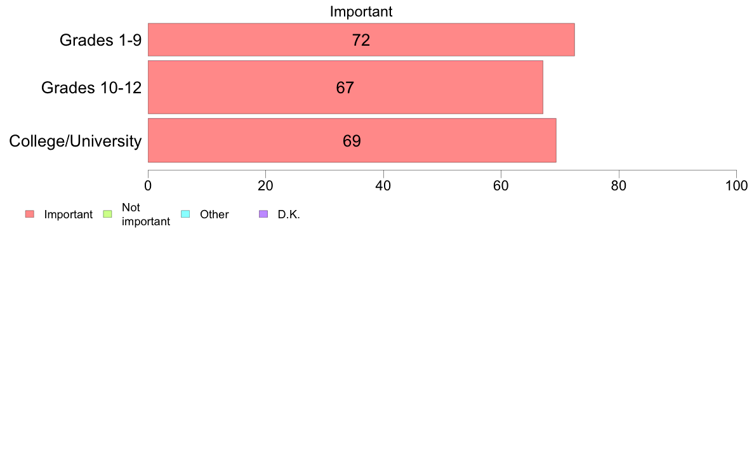Click the 100 tick label on axis

(736, 186)
